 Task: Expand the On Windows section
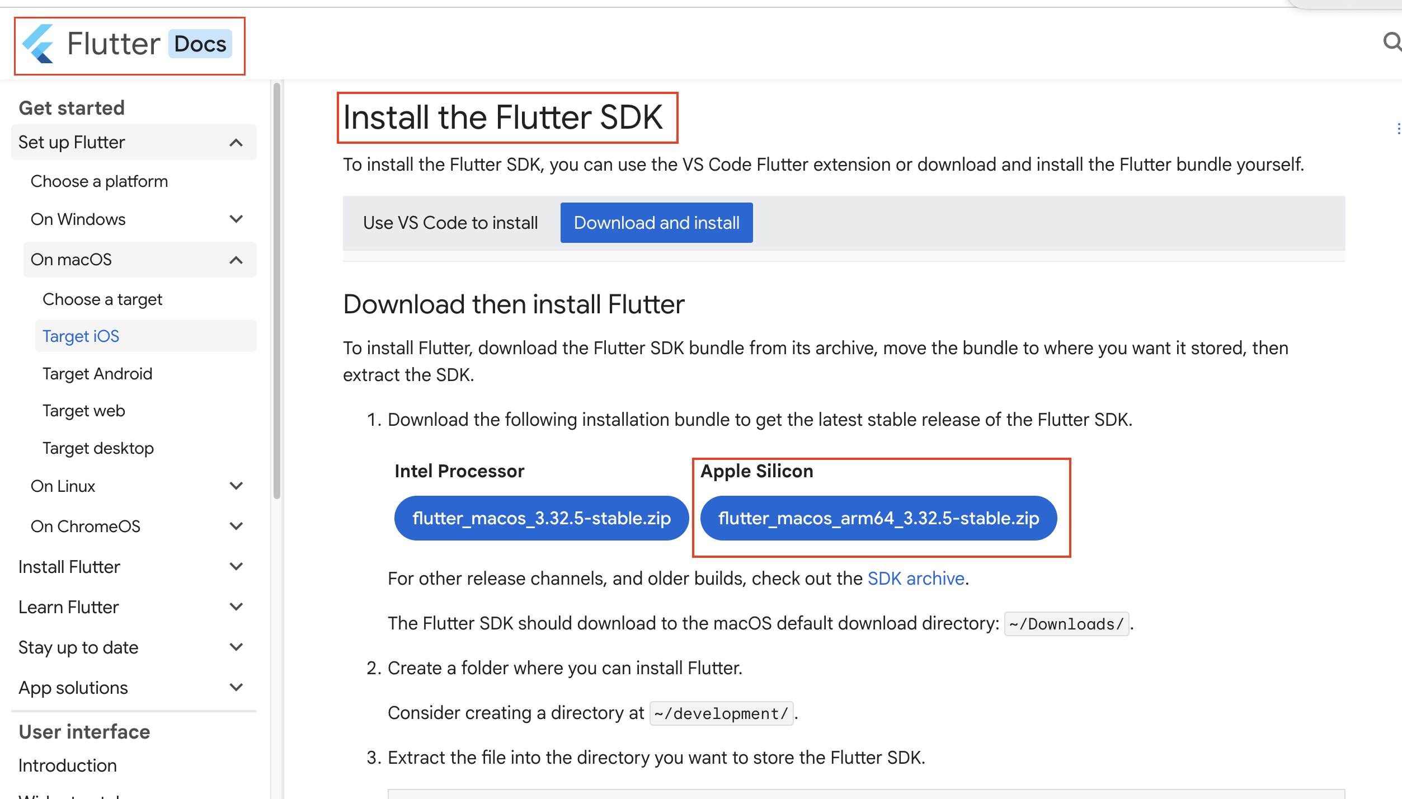[237, 219]
